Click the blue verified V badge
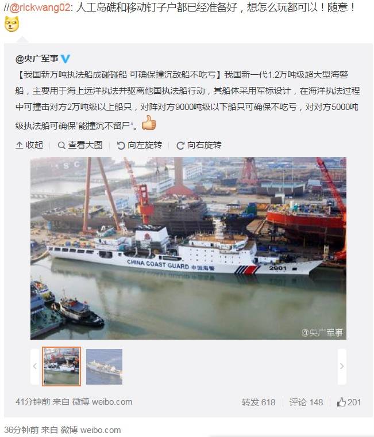 click(65, 59)
